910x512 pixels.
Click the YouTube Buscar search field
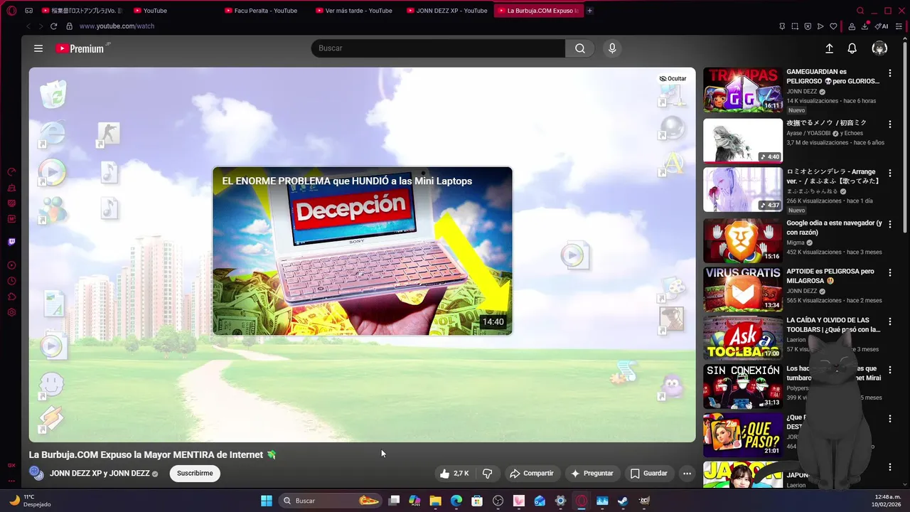tap(438, 48)
